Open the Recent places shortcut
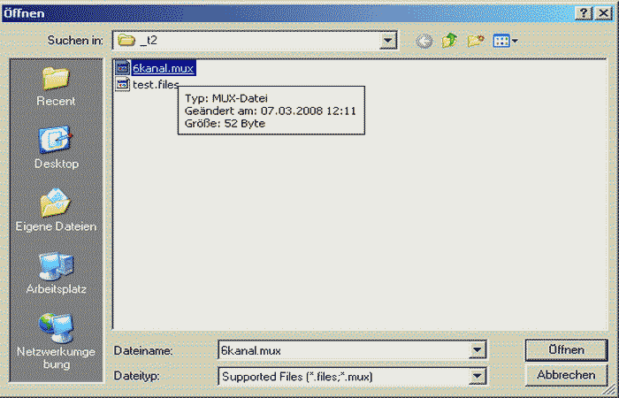619x398 pixels. click(x=56, y=86)
